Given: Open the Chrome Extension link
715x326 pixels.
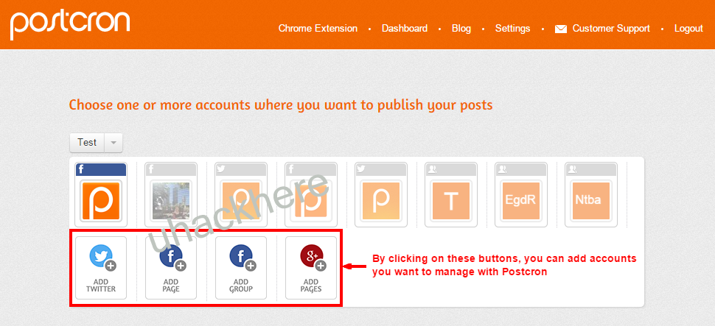Looking at the screenshot, I should click(x=318, y=28).
